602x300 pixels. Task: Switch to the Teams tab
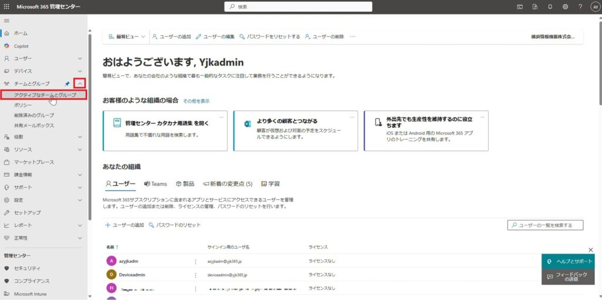[155, 184]
